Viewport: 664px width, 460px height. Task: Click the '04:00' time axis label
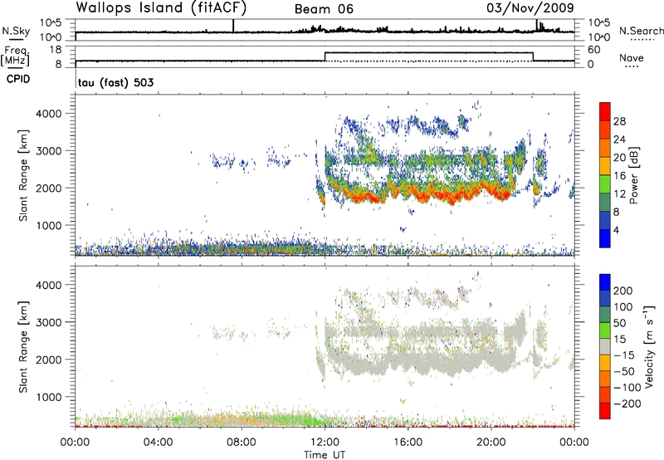coord(159,443)
